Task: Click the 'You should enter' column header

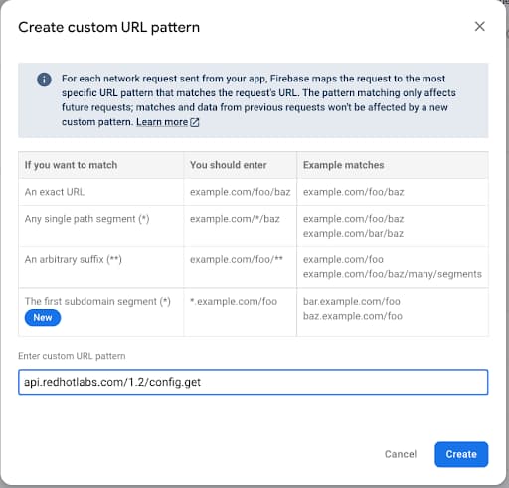Action: point(229,165)
